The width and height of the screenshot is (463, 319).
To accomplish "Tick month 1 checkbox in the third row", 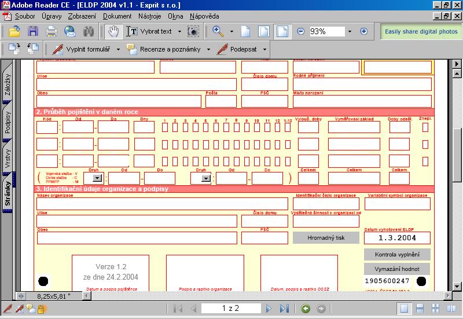I will pyautogui.click(x=165, y=162).
